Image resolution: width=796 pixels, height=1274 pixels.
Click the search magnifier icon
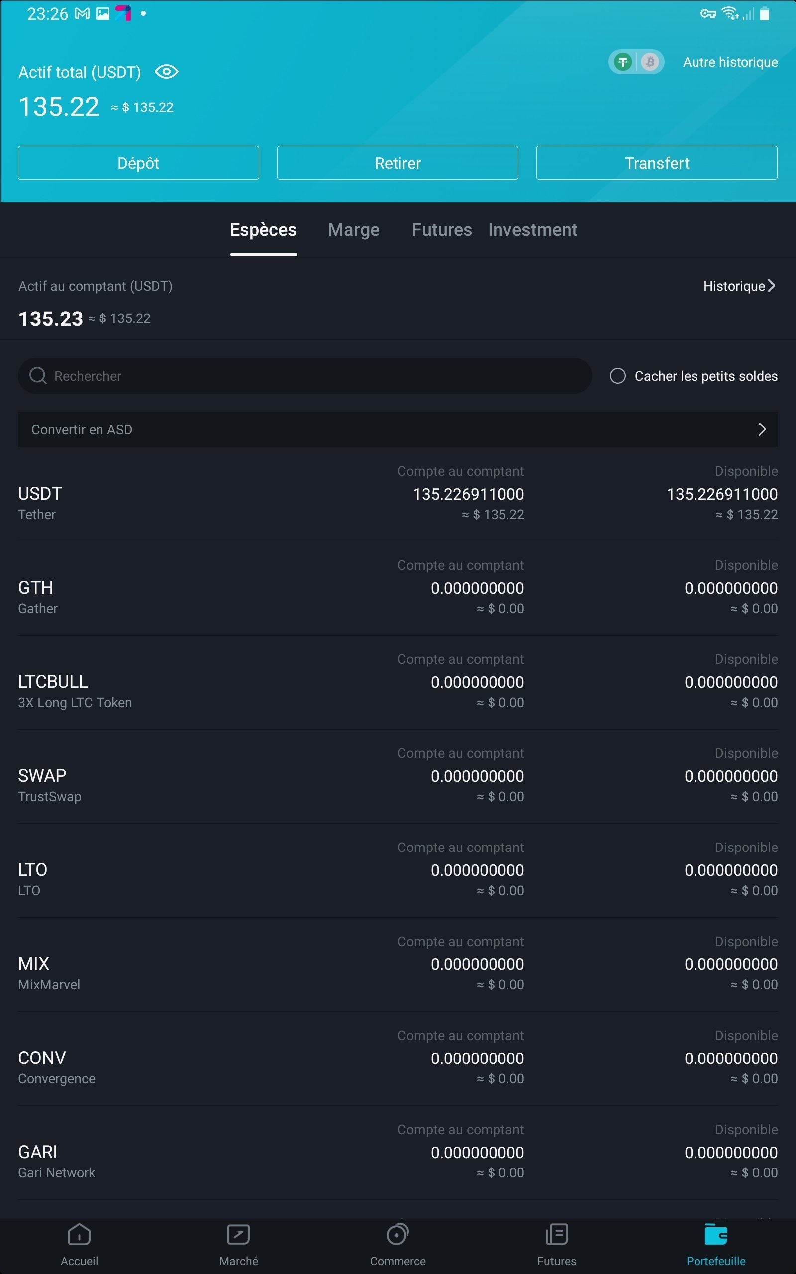pos(38,375)
